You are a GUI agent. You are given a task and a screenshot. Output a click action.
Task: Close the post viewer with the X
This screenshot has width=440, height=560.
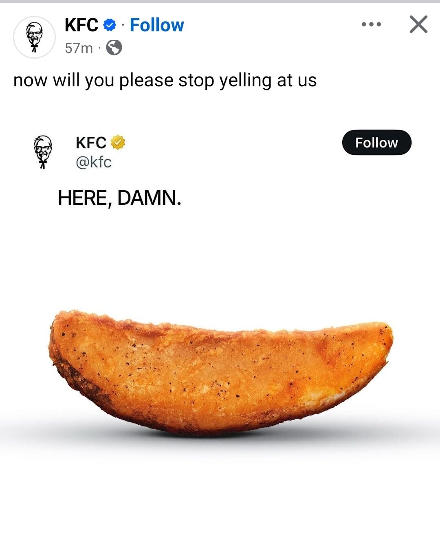[x=418, y=24]
